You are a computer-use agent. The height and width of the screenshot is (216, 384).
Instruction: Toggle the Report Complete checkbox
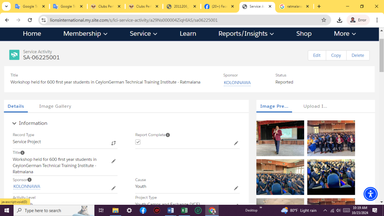tap(138, 142)
